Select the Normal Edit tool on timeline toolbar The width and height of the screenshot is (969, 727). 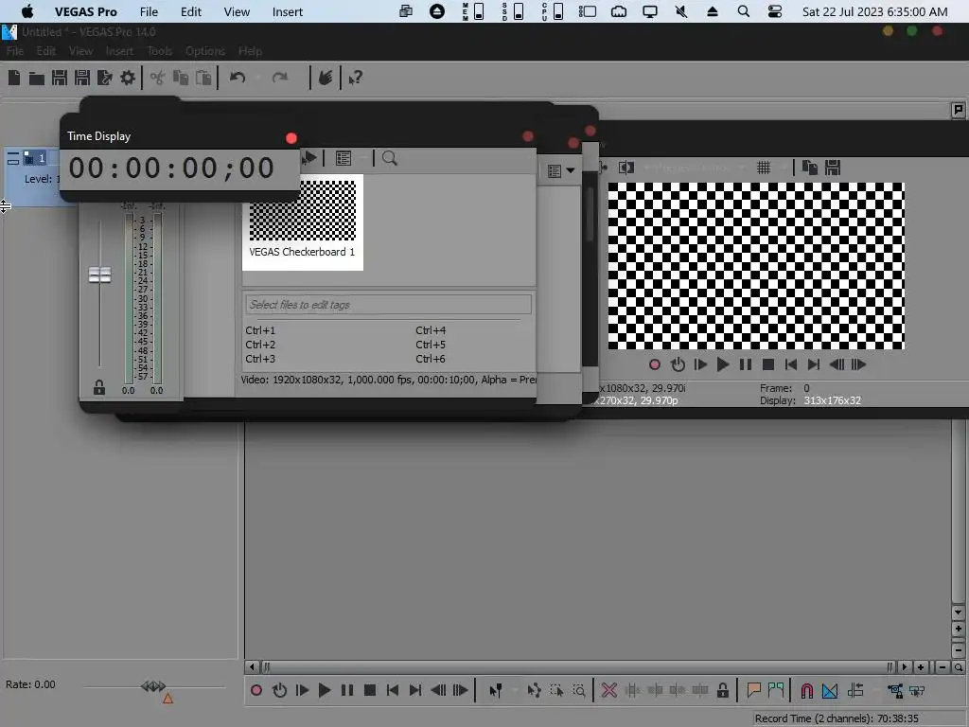(496, 690)
